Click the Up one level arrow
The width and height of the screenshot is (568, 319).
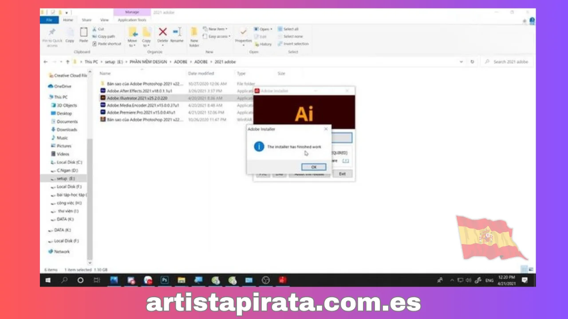coord(67,62)
